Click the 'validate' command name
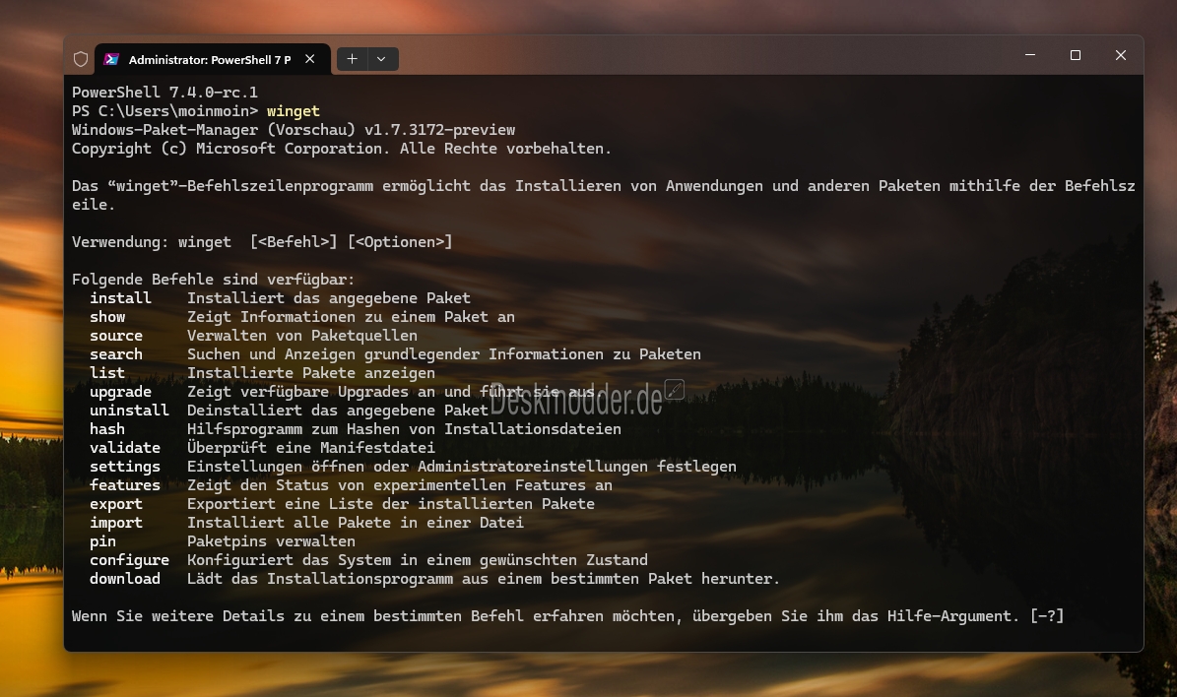Image resolution: width=1177 pixels, height=697 pixels. 125,448
